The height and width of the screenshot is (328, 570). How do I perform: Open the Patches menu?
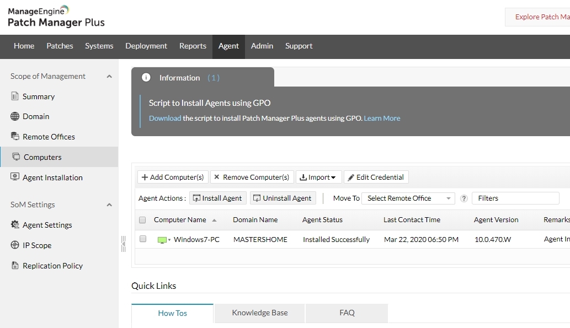click(x=60, y=46)
